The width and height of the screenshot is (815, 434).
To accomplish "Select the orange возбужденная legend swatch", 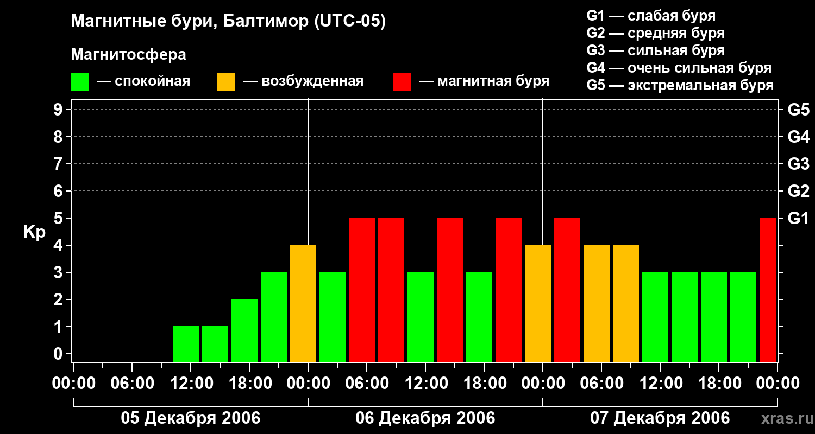I will (227, 82).
